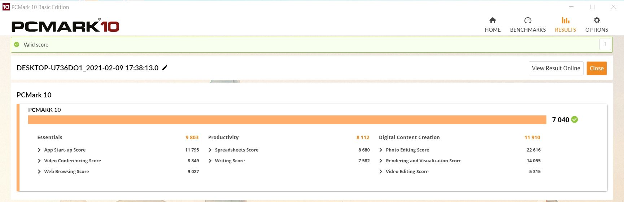Open the question mark help button
This screenshot has height=202, width=624.
tap(605, 44)
